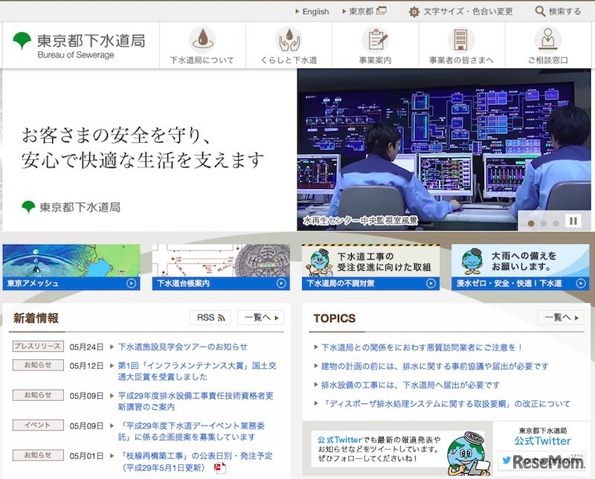Click 一覧へ in the 新着情報 section
Image resolution: width=595 pixels, height=479 pixels.
click(x=258, y=317)
